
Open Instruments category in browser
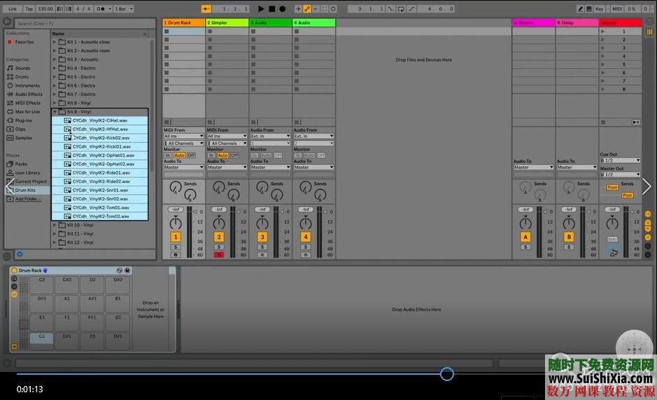tap(27, 85)
